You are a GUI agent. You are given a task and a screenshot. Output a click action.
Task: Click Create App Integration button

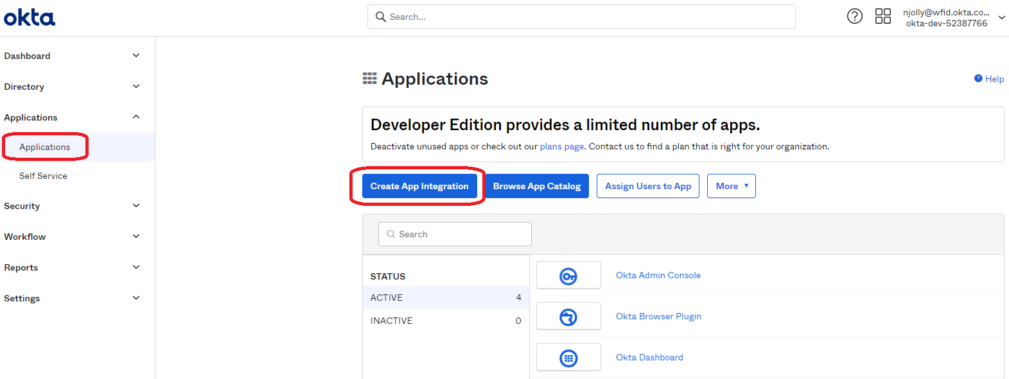(419, 186)
